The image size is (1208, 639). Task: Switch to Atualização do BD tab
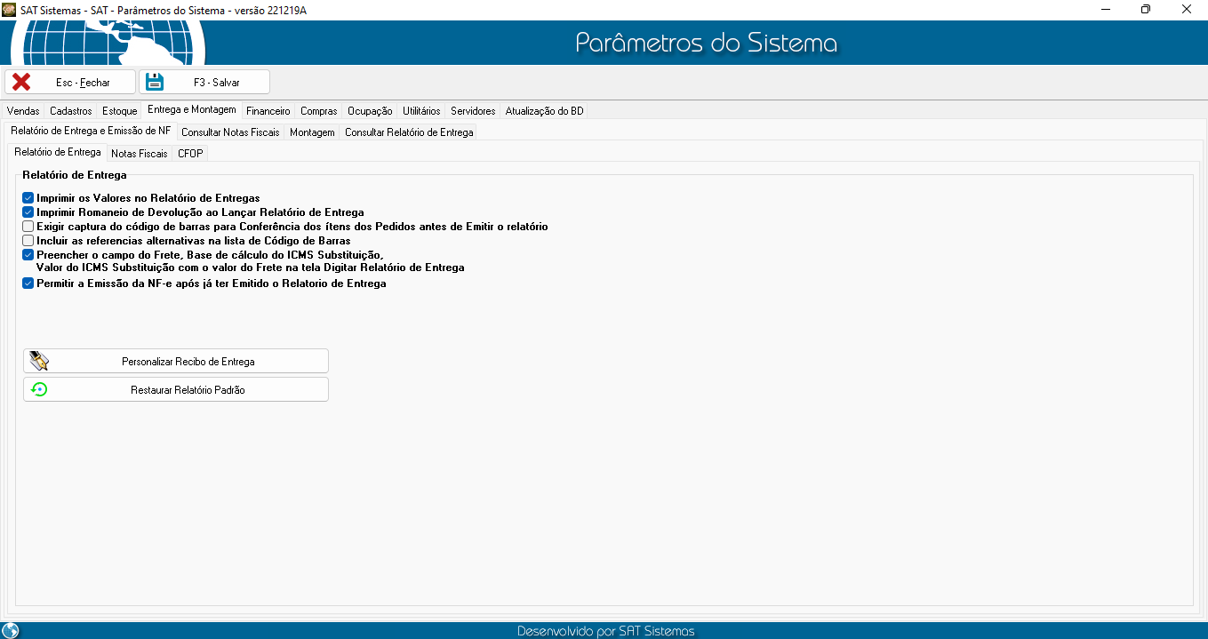(x=544, y=111)
